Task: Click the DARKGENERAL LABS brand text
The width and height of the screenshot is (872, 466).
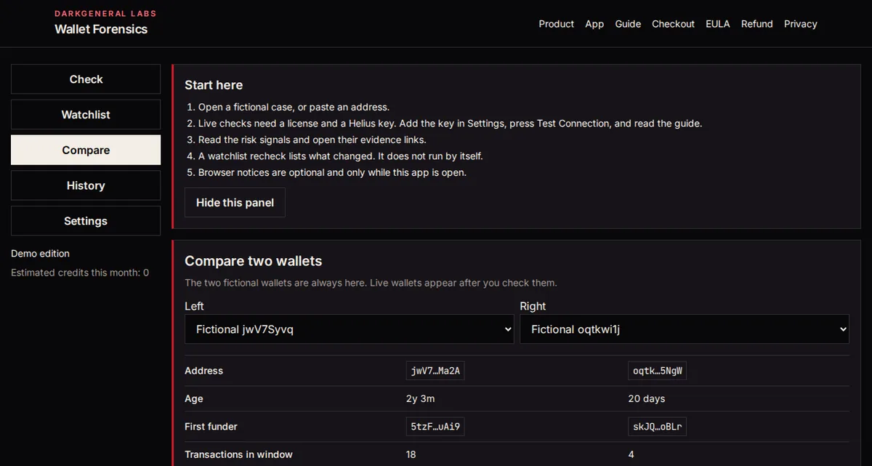Action: (105, 14)
